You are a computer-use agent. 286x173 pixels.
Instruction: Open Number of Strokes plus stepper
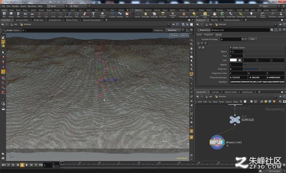pyautogui.click(x=243, y=39)
